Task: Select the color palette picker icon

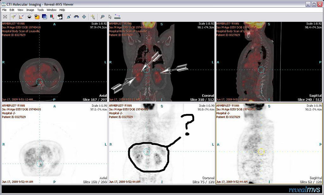Action: (x=52, y=17)
